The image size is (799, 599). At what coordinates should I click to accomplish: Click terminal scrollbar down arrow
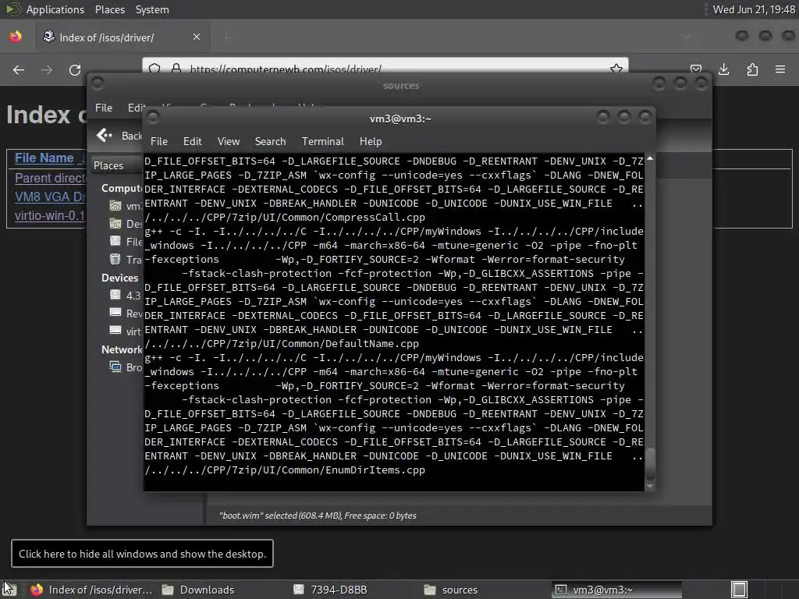point(650,487)
